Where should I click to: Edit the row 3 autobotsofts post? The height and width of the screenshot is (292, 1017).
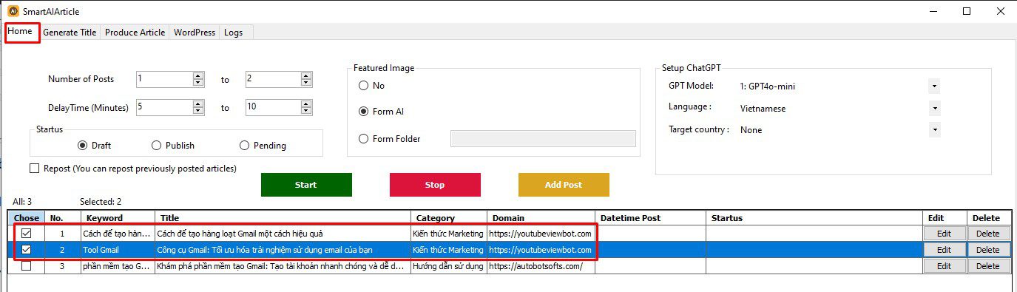[x=944, y=266]
